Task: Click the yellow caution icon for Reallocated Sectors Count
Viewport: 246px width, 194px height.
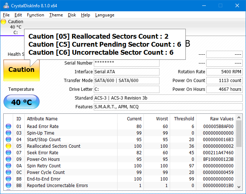Action: pos(8,146)
